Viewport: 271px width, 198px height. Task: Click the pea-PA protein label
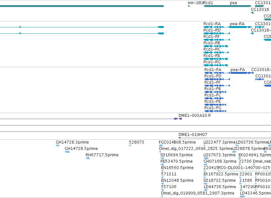click(x=238, y=70)
